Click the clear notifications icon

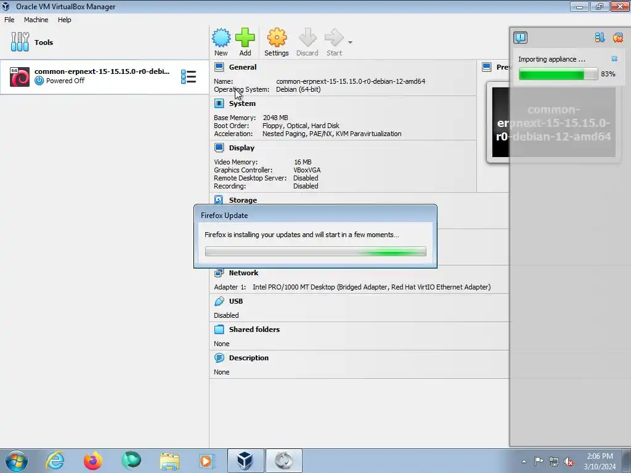click(x=617, y=38)
